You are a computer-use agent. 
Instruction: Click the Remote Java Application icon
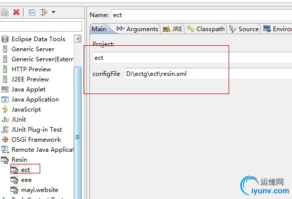click(x=5, y=150)
